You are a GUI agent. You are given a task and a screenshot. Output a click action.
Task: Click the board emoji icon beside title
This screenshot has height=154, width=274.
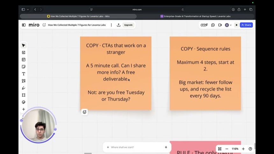coord(44,25)
